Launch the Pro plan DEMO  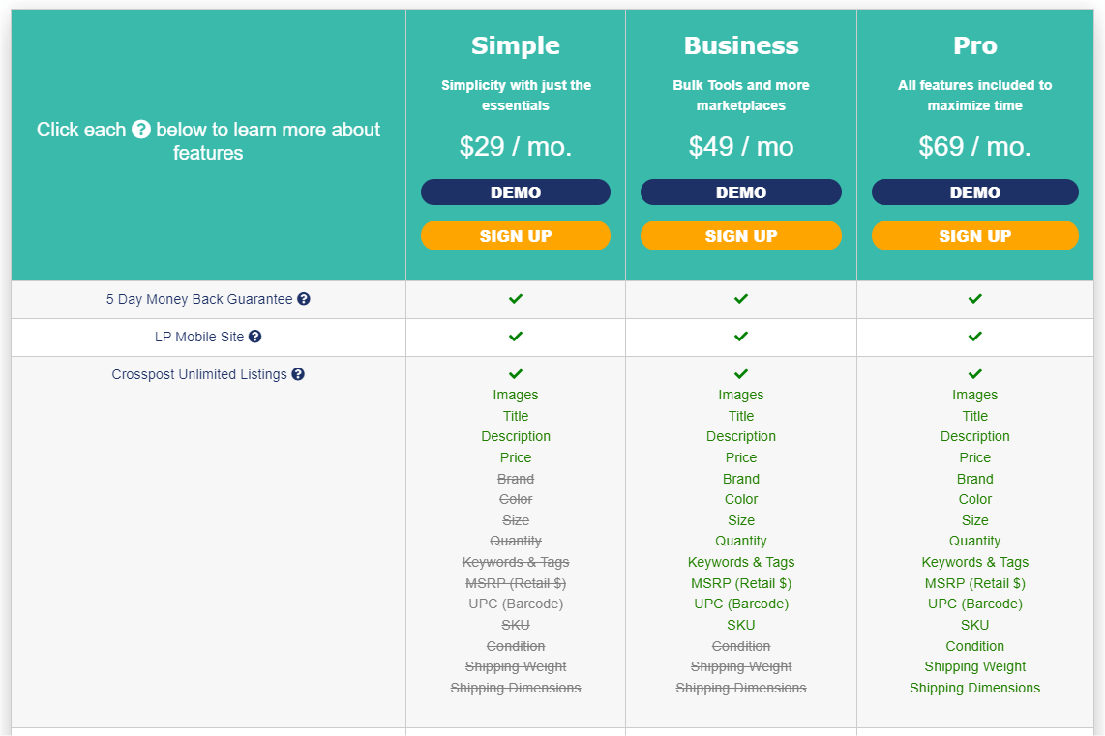[974, 192]
